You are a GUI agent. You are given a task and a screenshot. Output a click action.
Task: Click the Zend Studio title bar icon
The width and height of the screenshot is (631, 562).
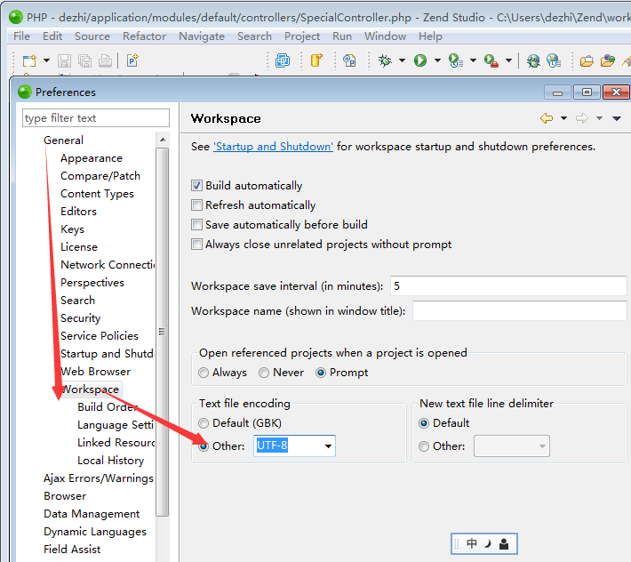[x=16, y=17]
